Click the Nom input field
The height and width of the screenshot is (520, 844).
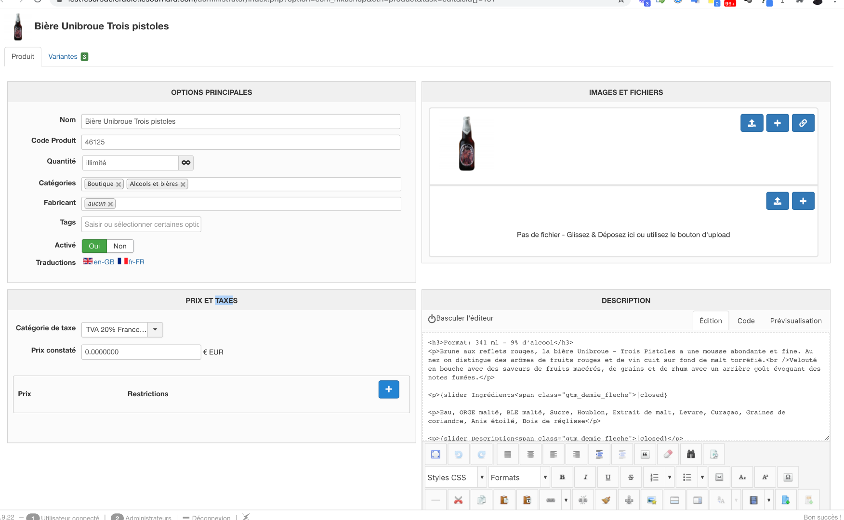pos(241,121)
